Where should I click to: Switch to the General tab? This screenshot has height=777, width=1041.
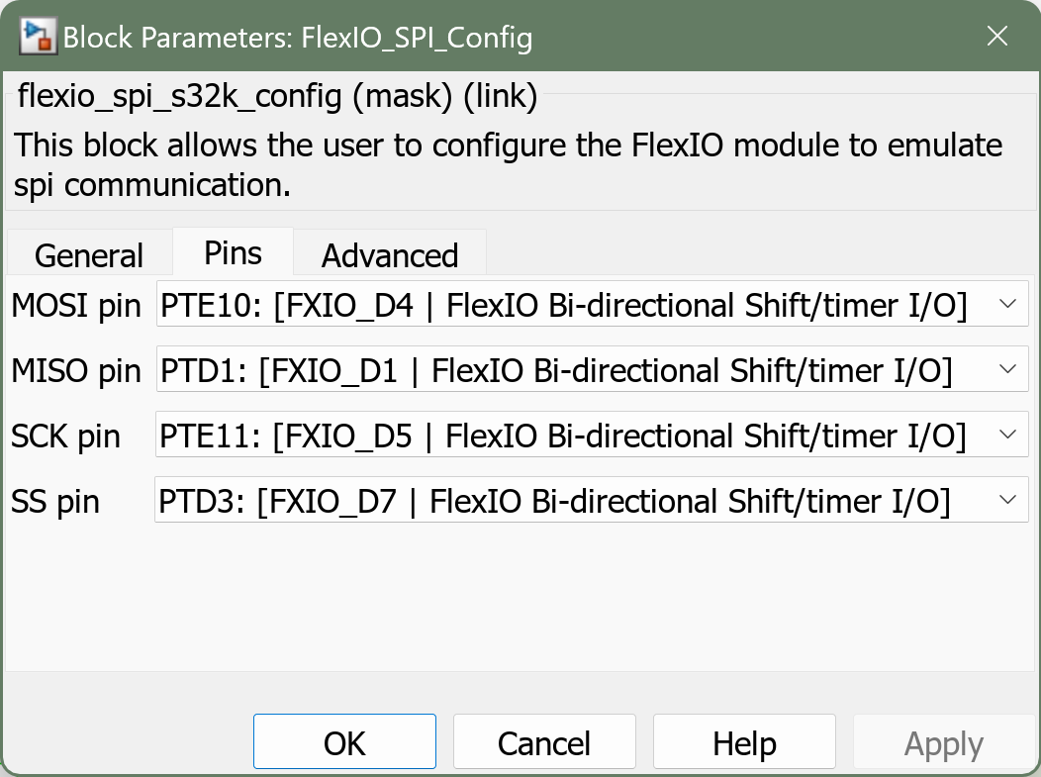[88, 254]
